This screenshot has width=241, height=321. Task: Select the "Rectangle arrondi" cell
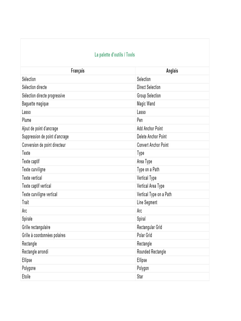[35, 252]
